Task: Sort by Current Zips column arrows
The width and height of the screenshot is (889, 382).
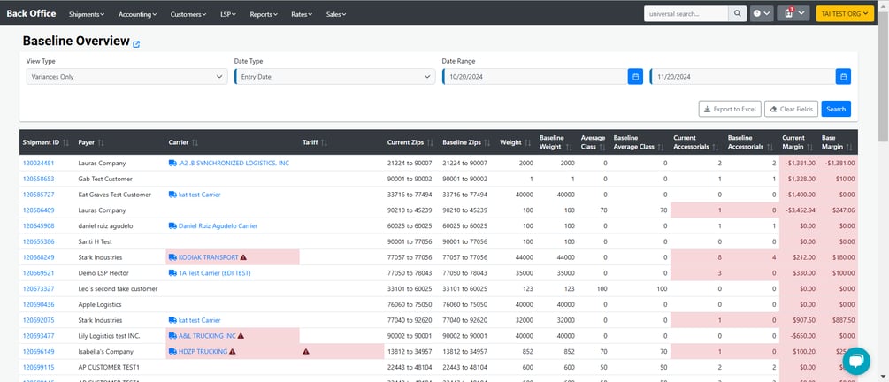Action: pos(430,143)
